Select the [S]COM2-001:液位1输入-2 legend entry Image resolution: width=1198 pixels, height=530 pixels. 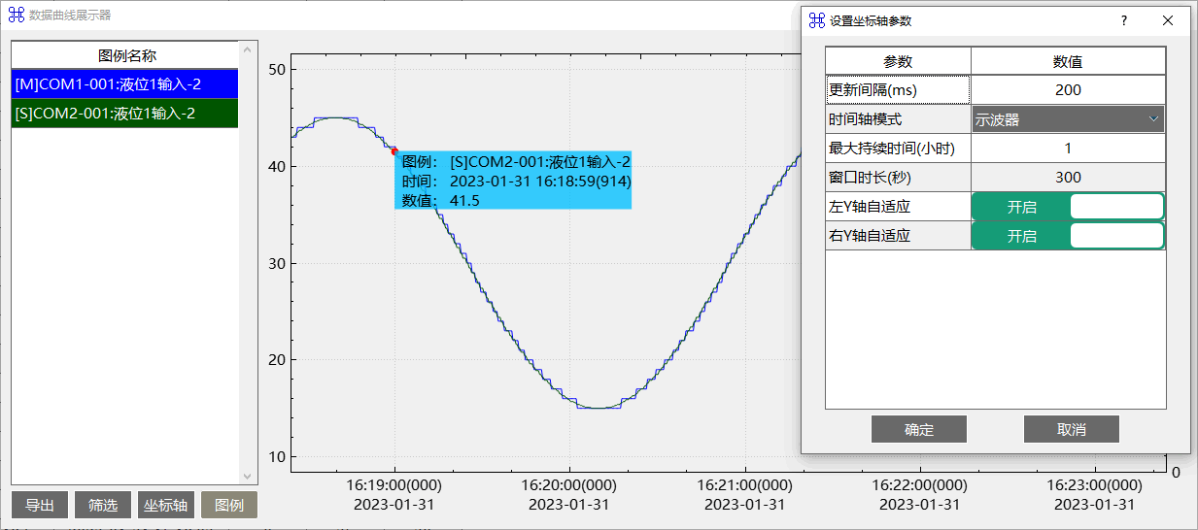tap(124, 114)
